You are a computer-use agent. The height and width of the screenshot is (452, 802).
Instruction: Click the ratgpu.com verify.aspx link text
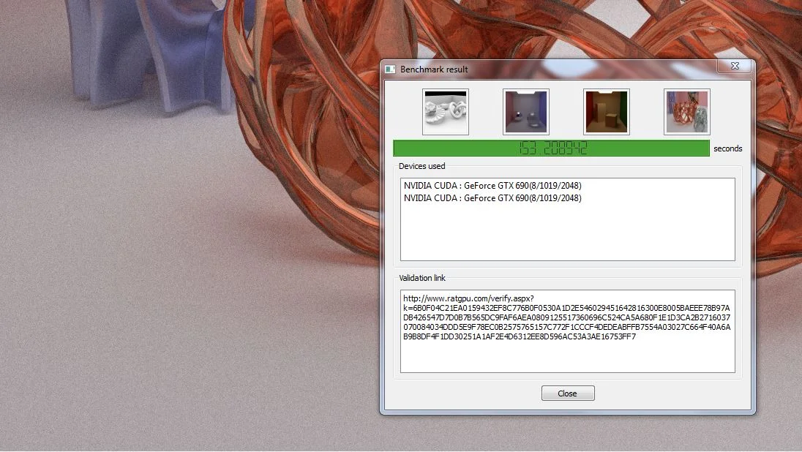(468, 298)
